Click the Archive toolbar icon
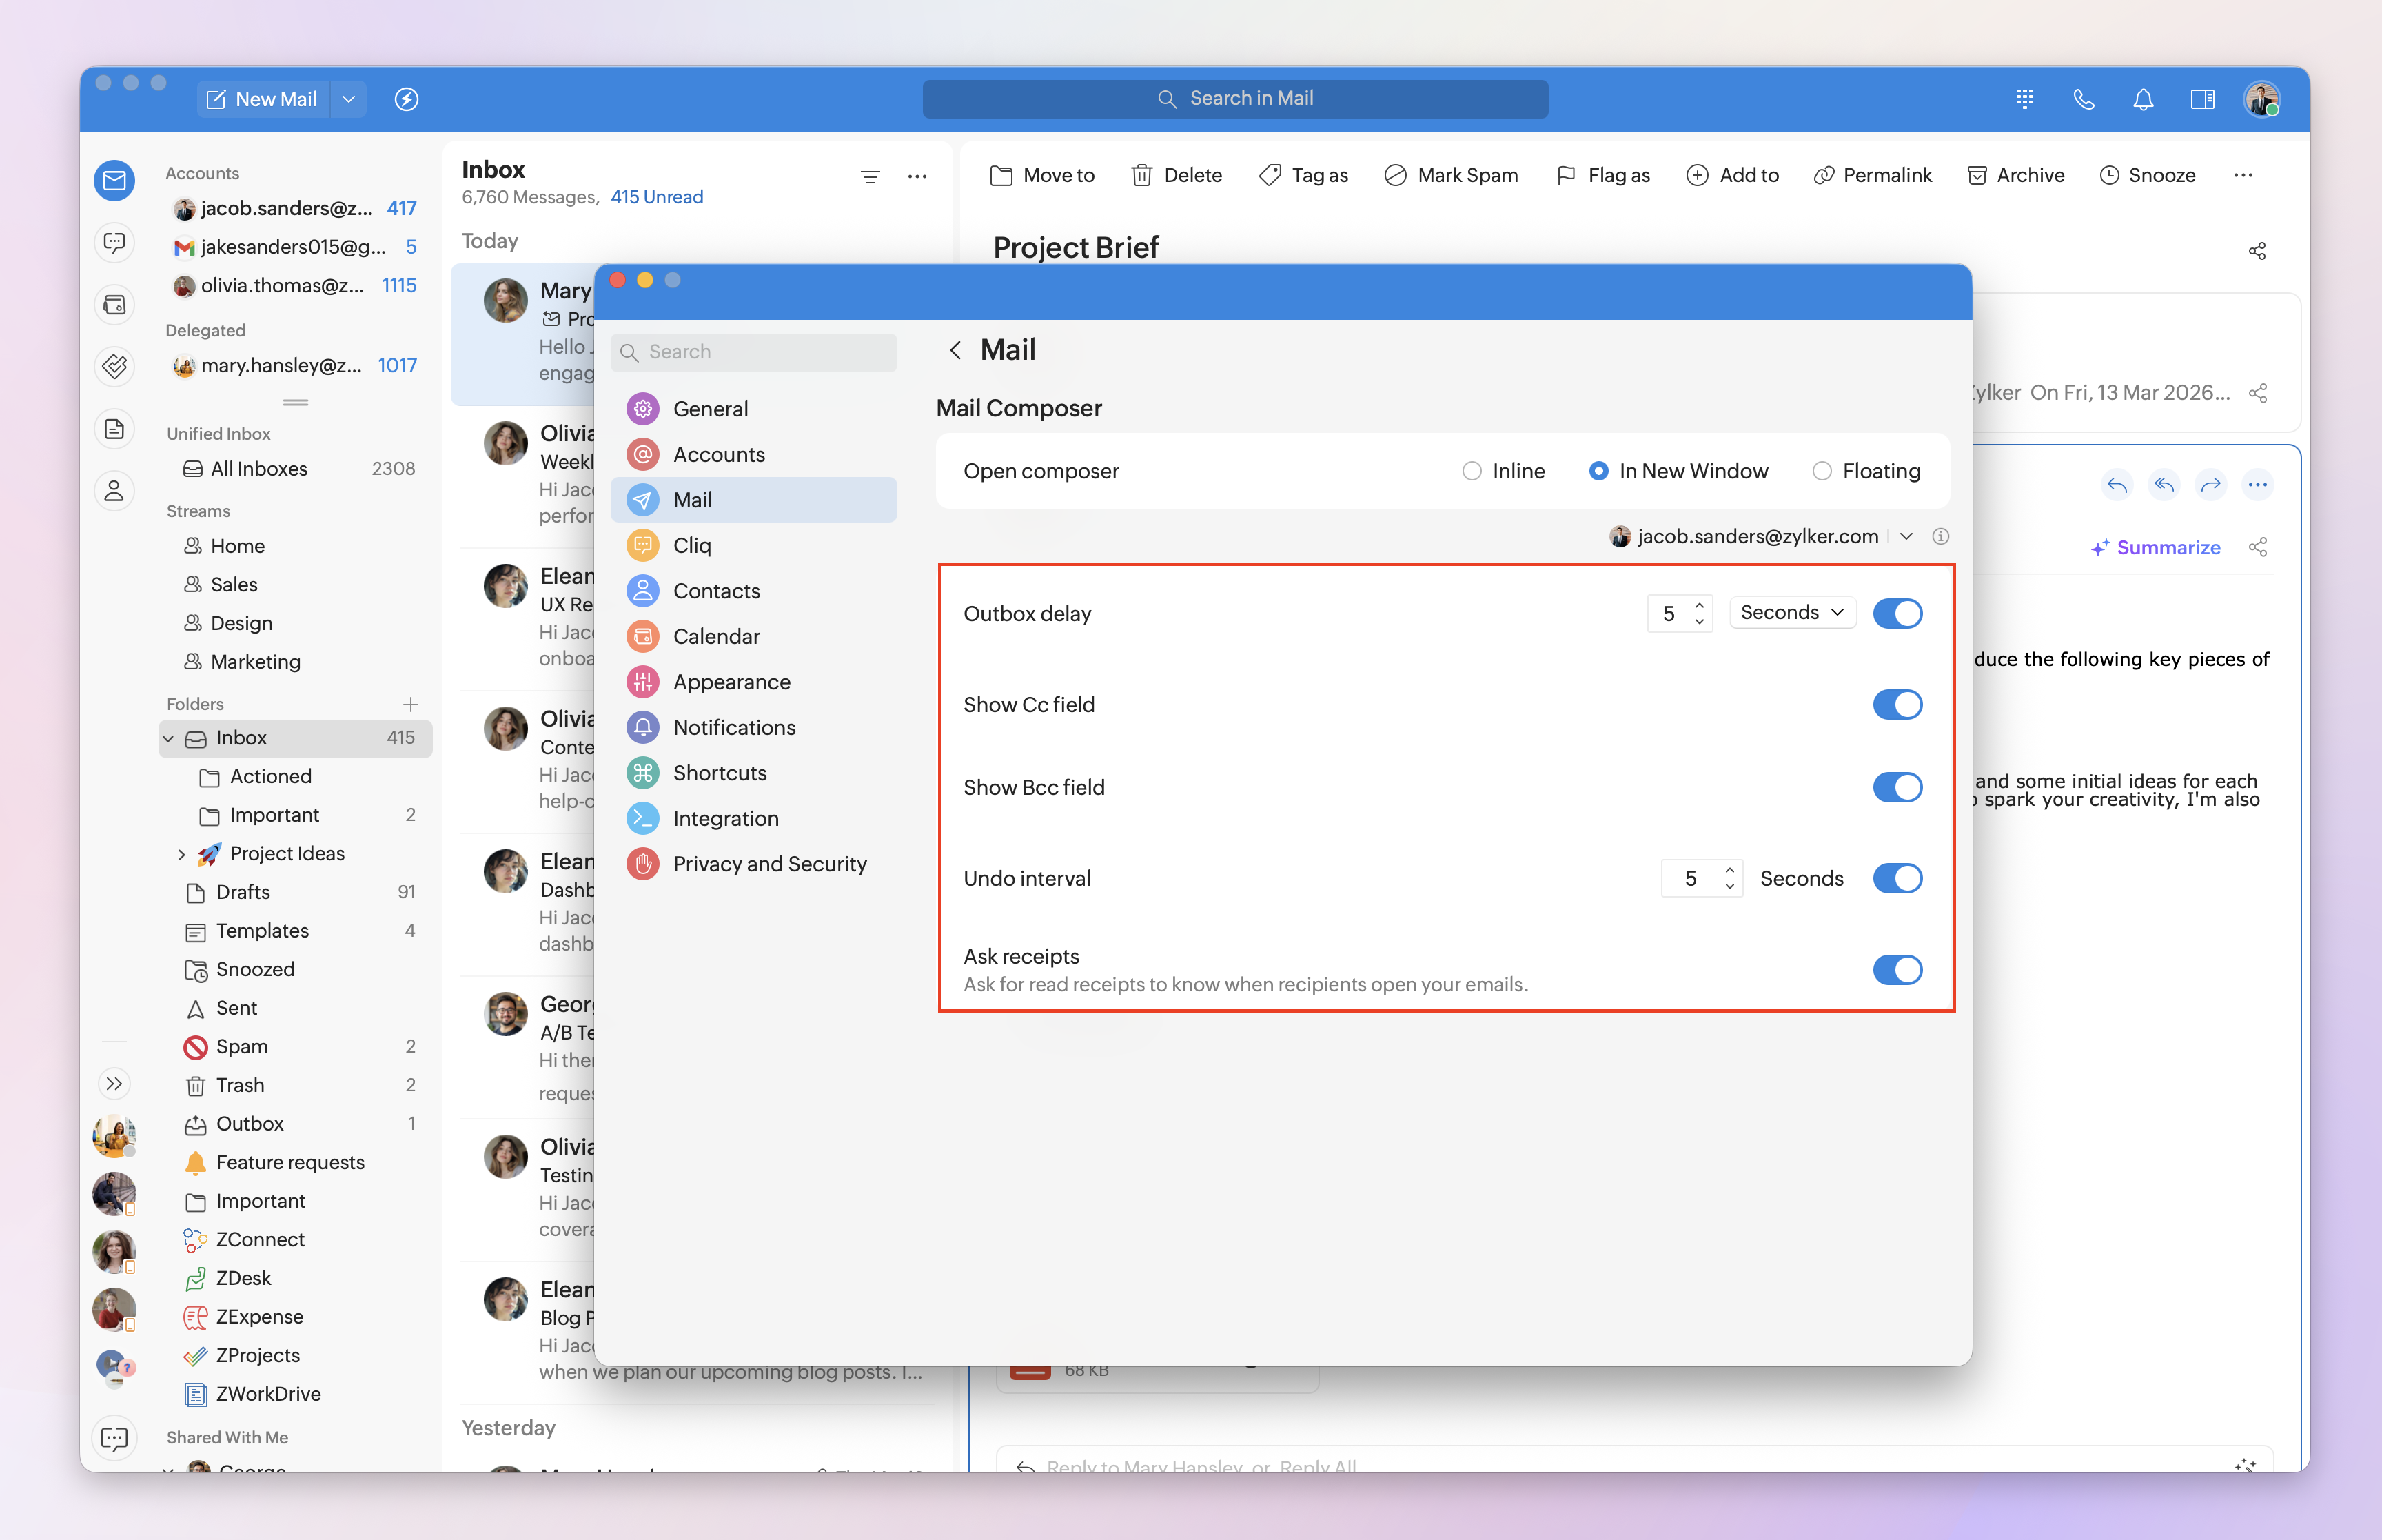Image resolution: width=2382 pixels, height=1540 pixels. [x=1976, y=175]
